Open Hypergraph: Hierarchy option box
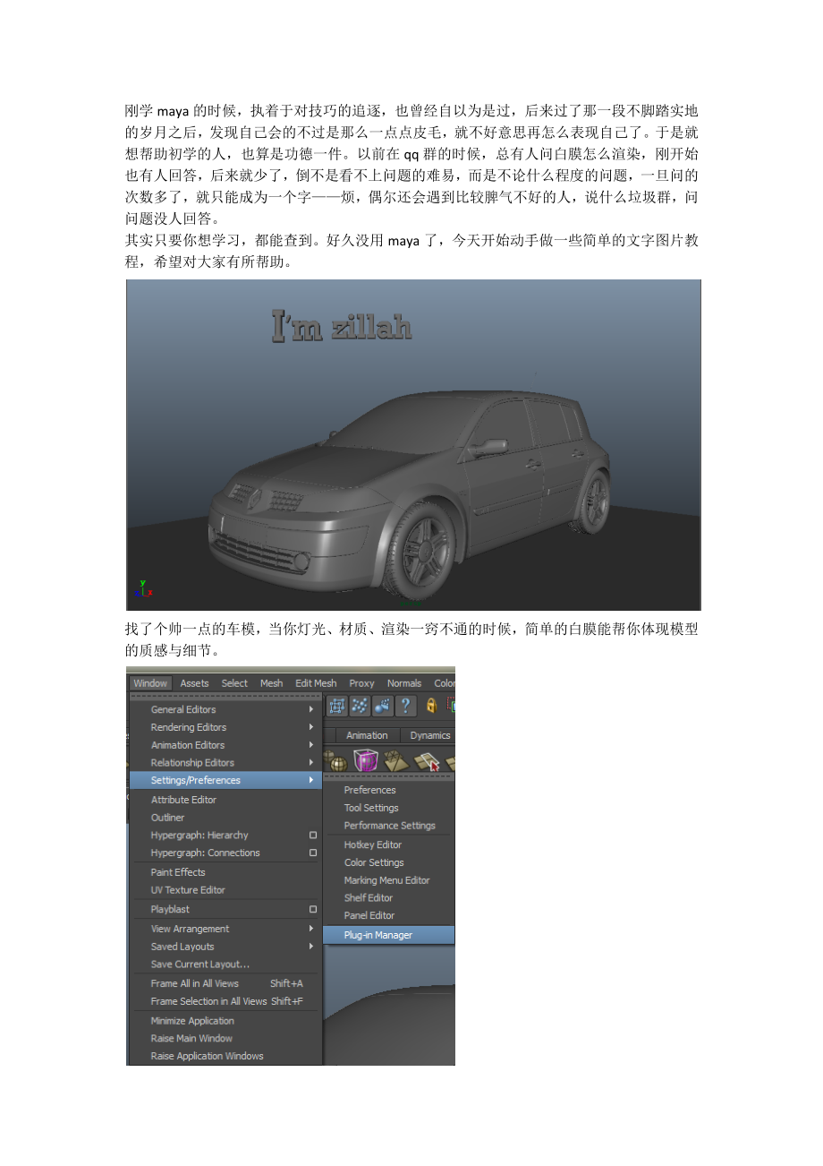Viewport: 823px width, 1166px height. [x=312, y=836]
